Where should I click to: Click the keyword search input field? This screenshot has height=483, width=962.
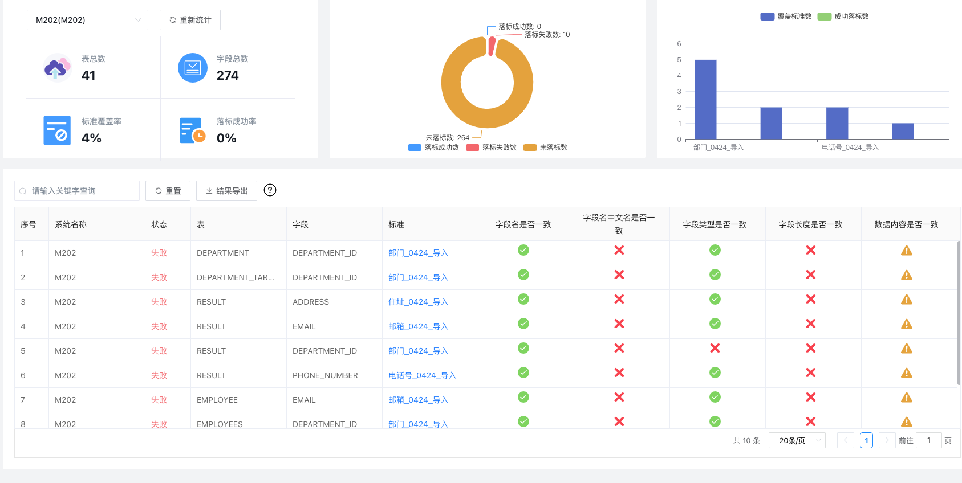[80, 191]
